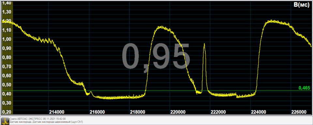
Task: Click the oscilloscope waveform icon at bottom left
Action: click(x=5, y=121)
